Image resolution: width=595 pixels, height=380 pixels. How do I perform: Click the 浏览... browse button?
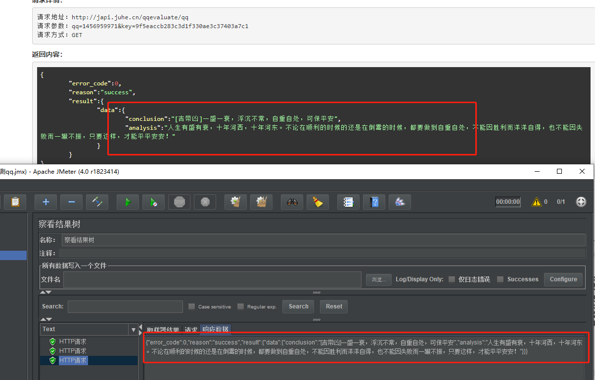(379, 279)
